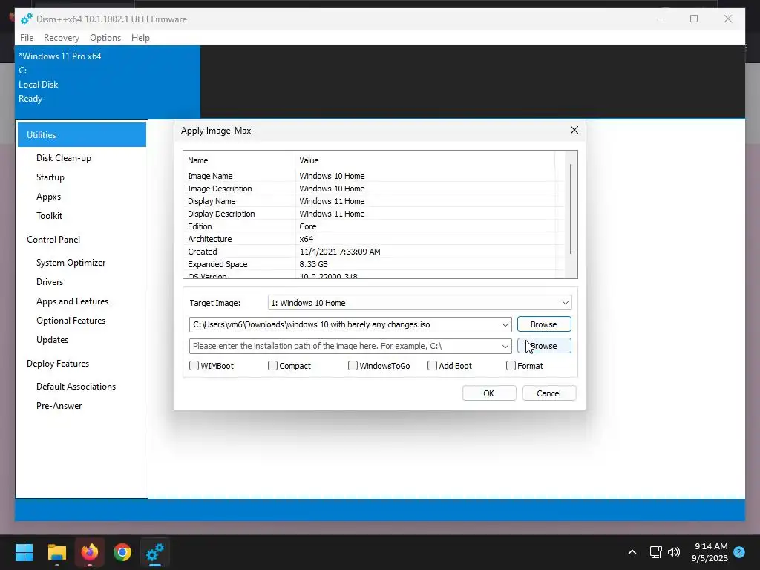Enable the WIMBoot checkbox
Viewport: 760px width, 570px height.
[194, 365]
